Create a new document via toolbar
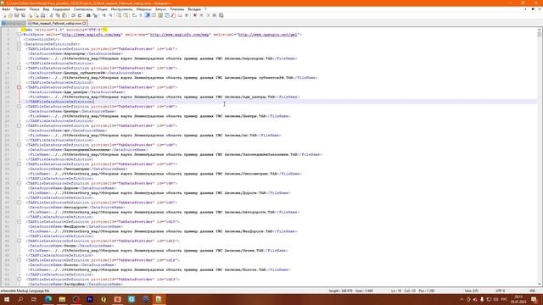 coord(4,15)
